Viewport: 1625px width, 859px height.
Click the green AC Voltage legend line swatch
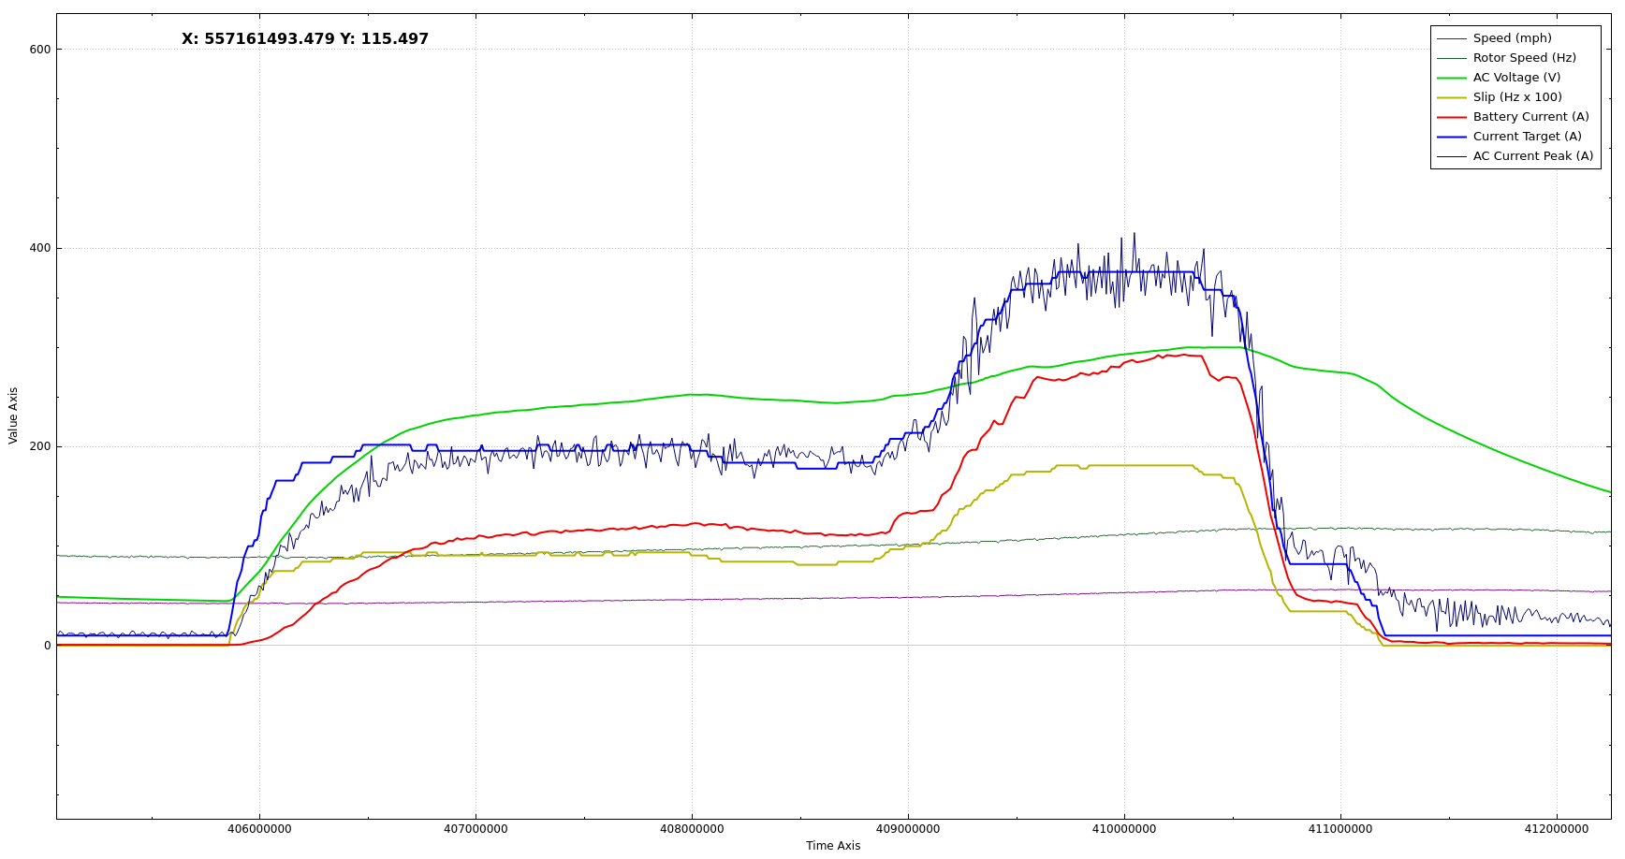coord(1451,78)
